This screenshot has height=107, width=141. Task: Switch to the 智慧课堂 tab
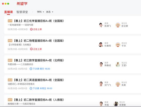22,12
